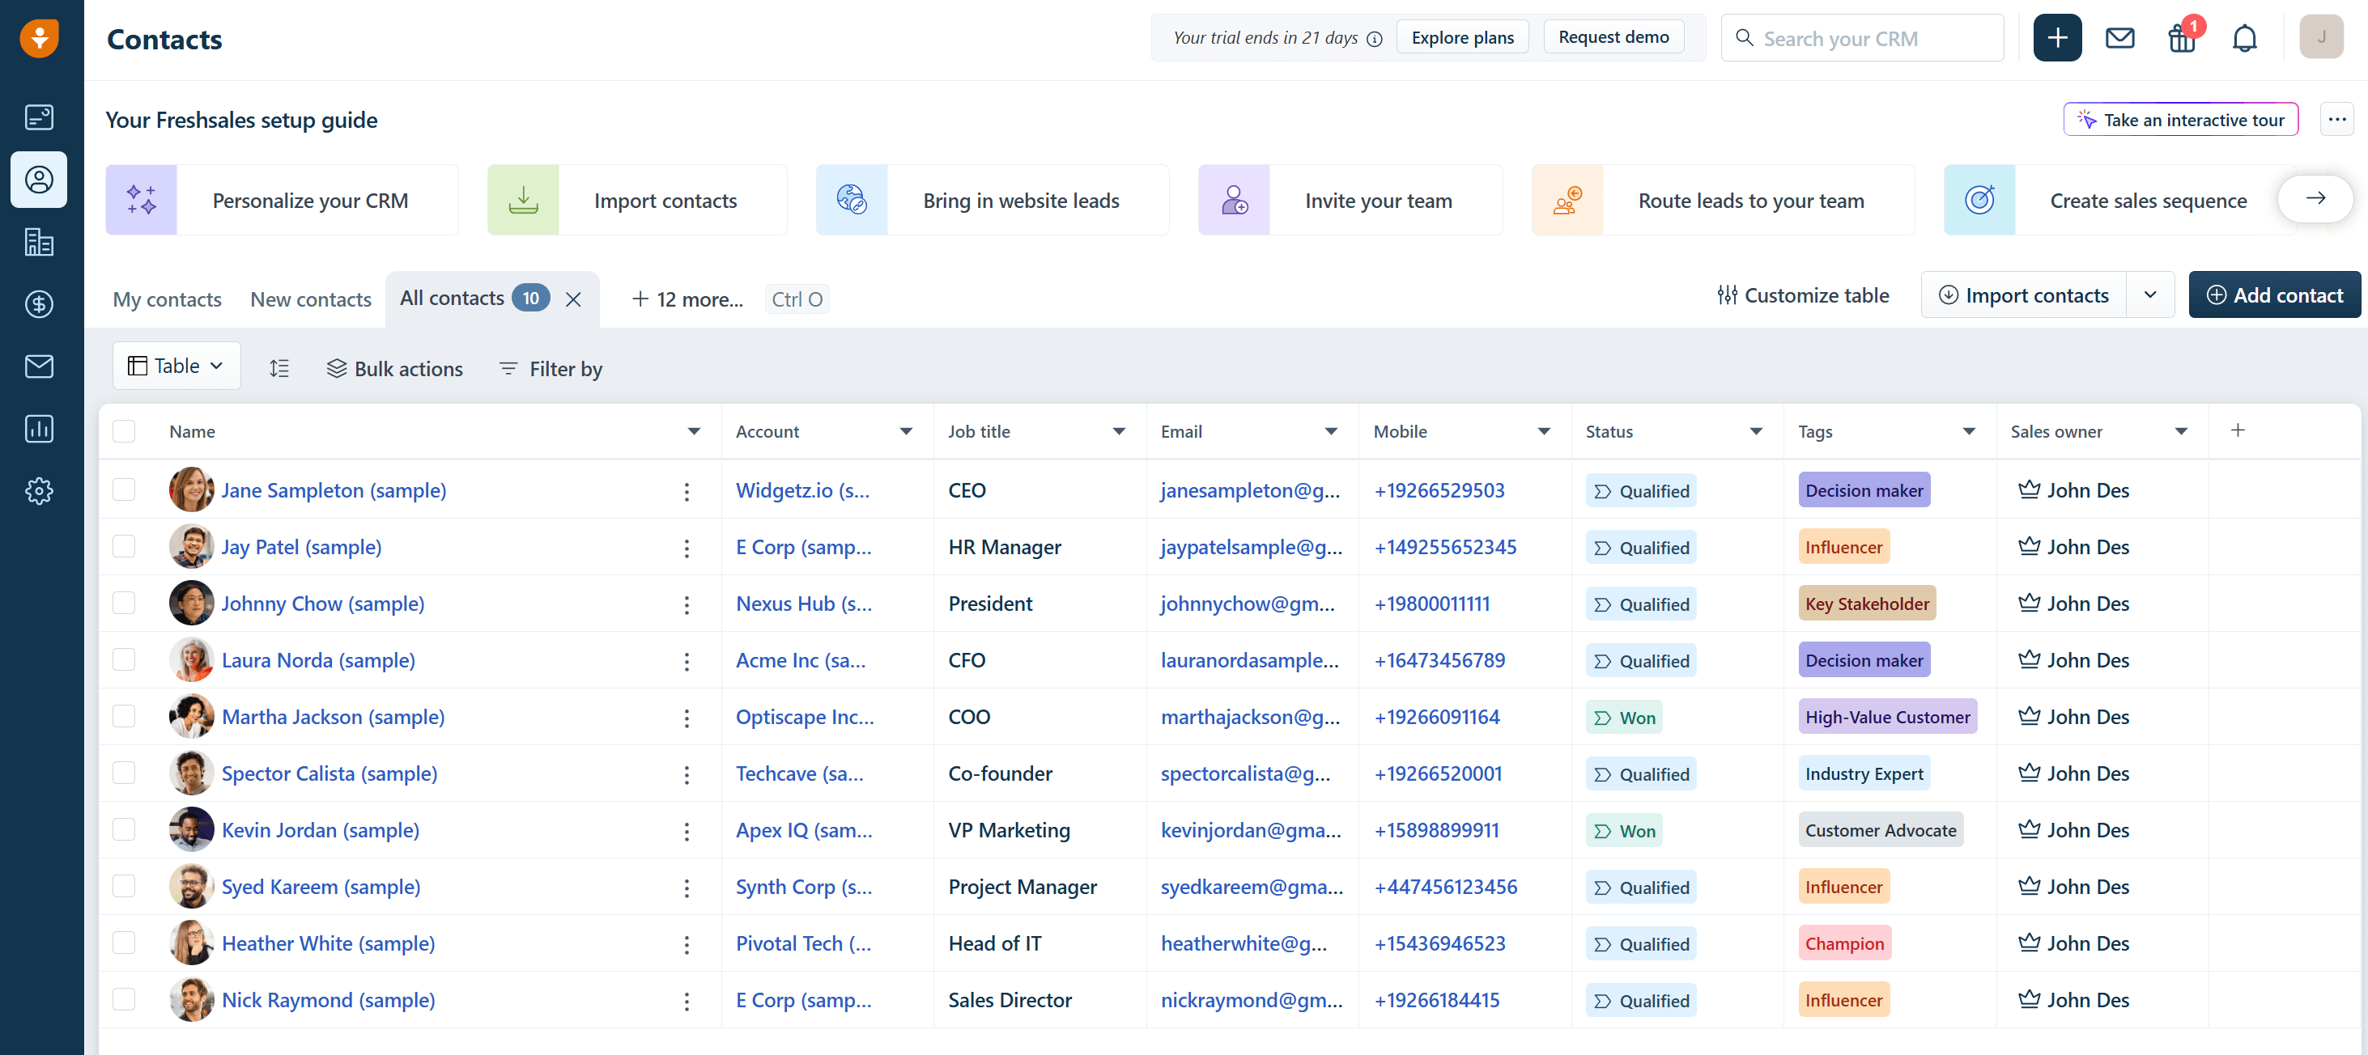2368x1055 pixels.
Task: Open the Mobile column dropdown arrow
Action: click(1545, 431)
